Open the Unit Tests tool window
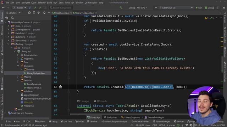The height and width of the screenshot is (127, 227). point(66,121)
